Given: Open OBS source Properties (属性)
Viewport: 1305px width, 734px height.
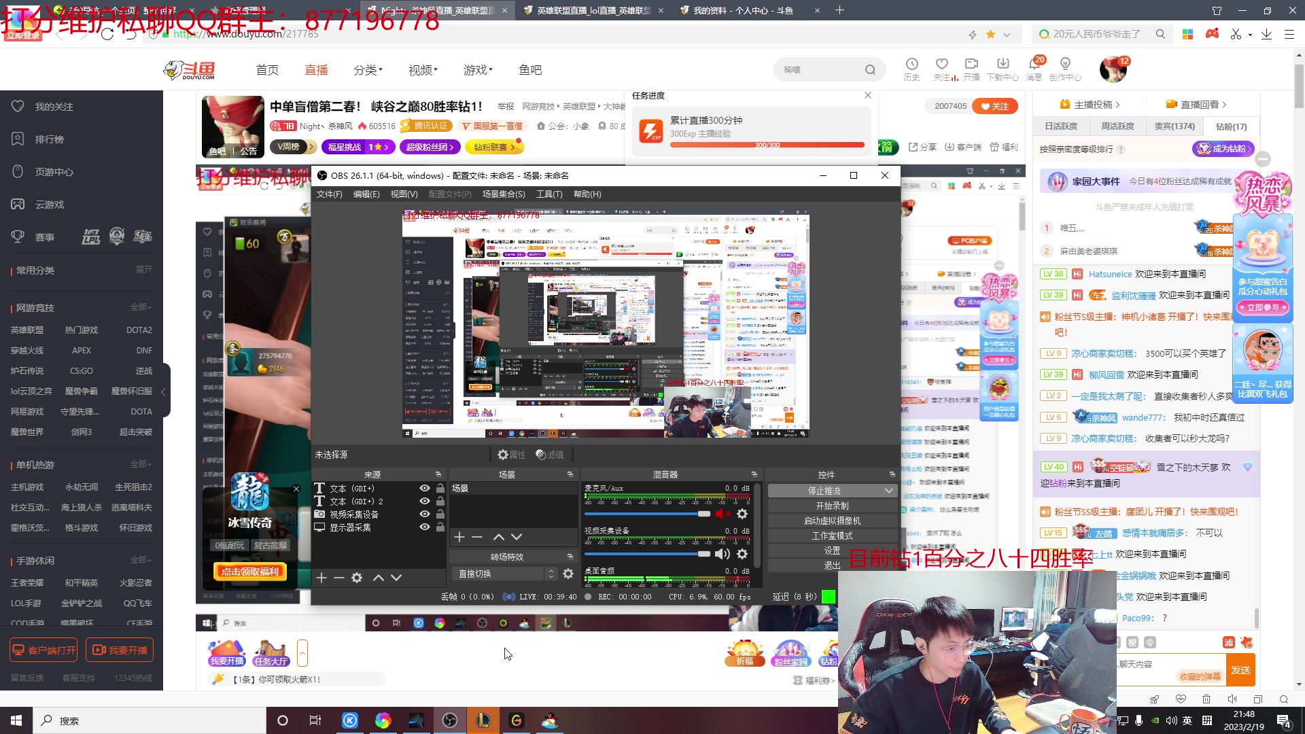Looking at the screenshot, I should point(511,455).
